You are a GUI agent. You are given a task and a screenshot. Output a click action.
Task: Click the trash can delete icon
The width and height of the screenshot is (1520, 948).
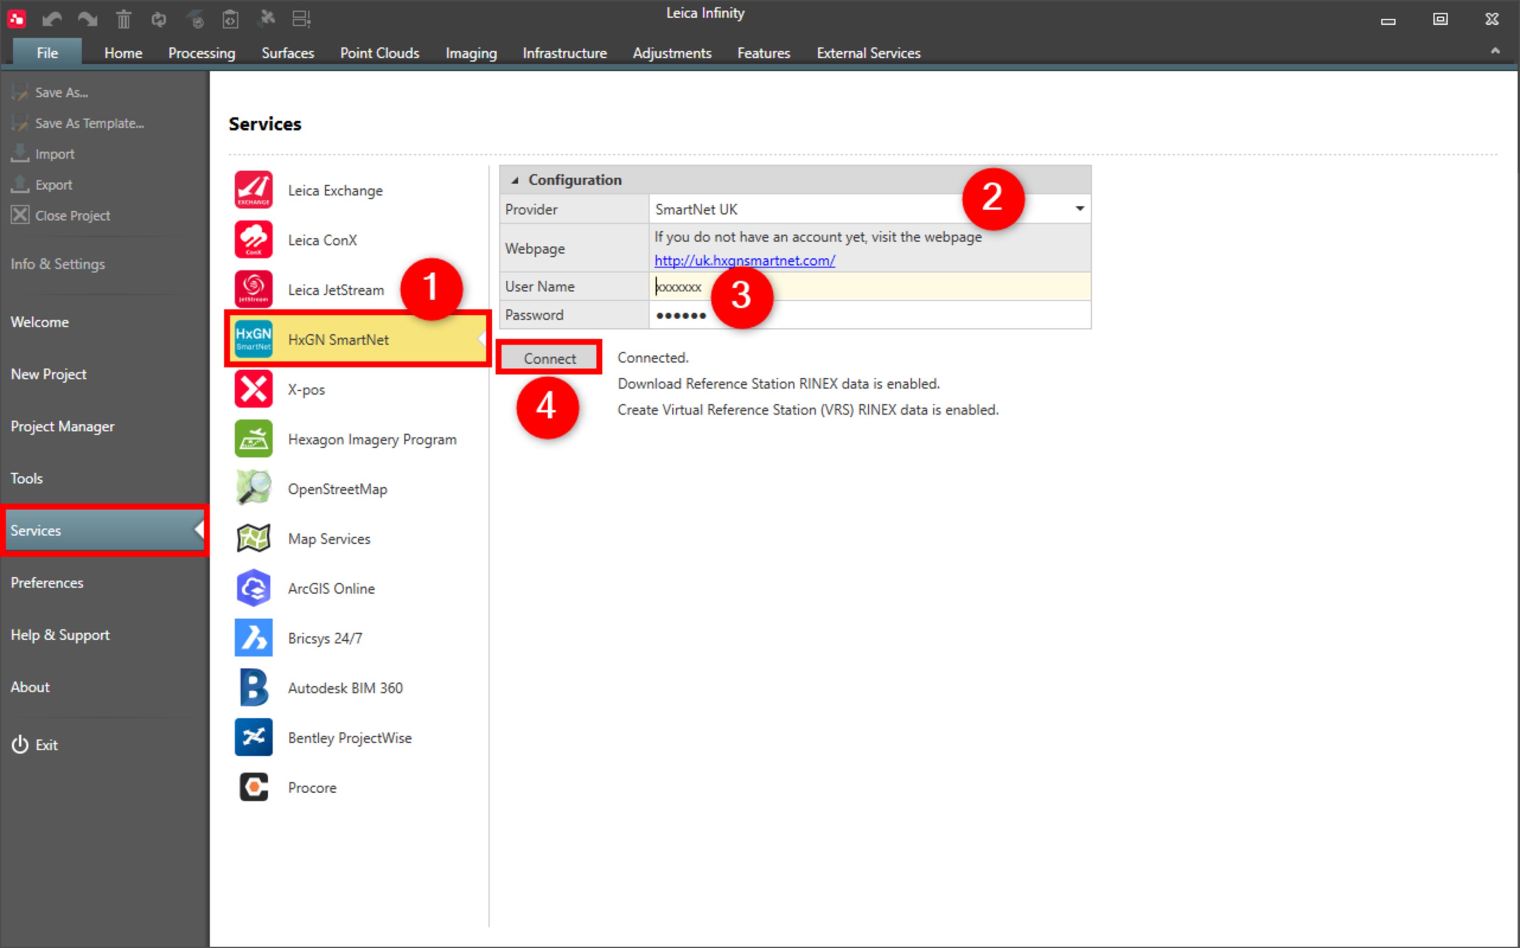coord(124,20)
